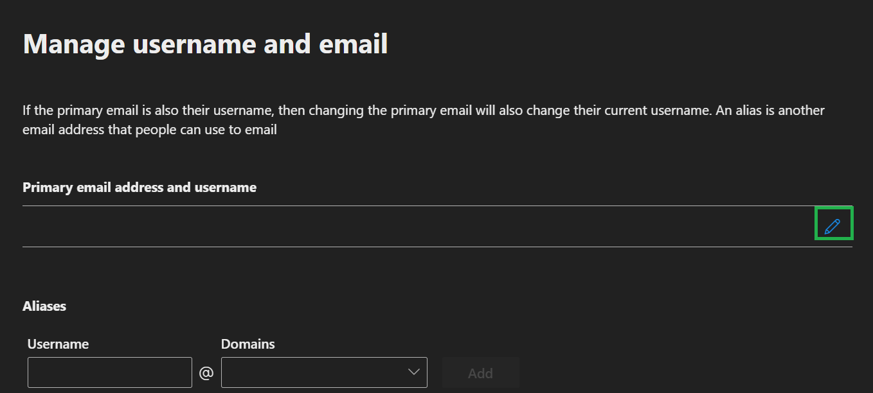Focus the Username input box under Aliases
Image resolution: width=873 pixels, height=393 pixels.
[110, 372]
